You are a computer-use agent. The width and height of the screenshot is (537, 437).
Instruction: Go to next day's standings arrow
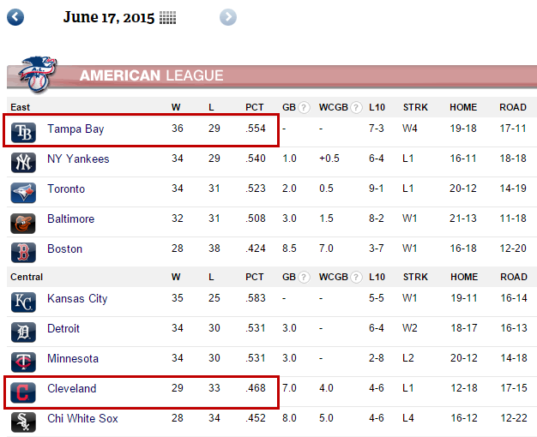coord(228,17)
